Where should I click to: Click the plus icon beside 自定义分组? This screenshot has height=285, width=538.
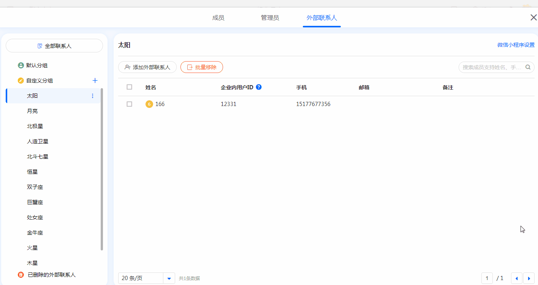click(x=95, y=81)
